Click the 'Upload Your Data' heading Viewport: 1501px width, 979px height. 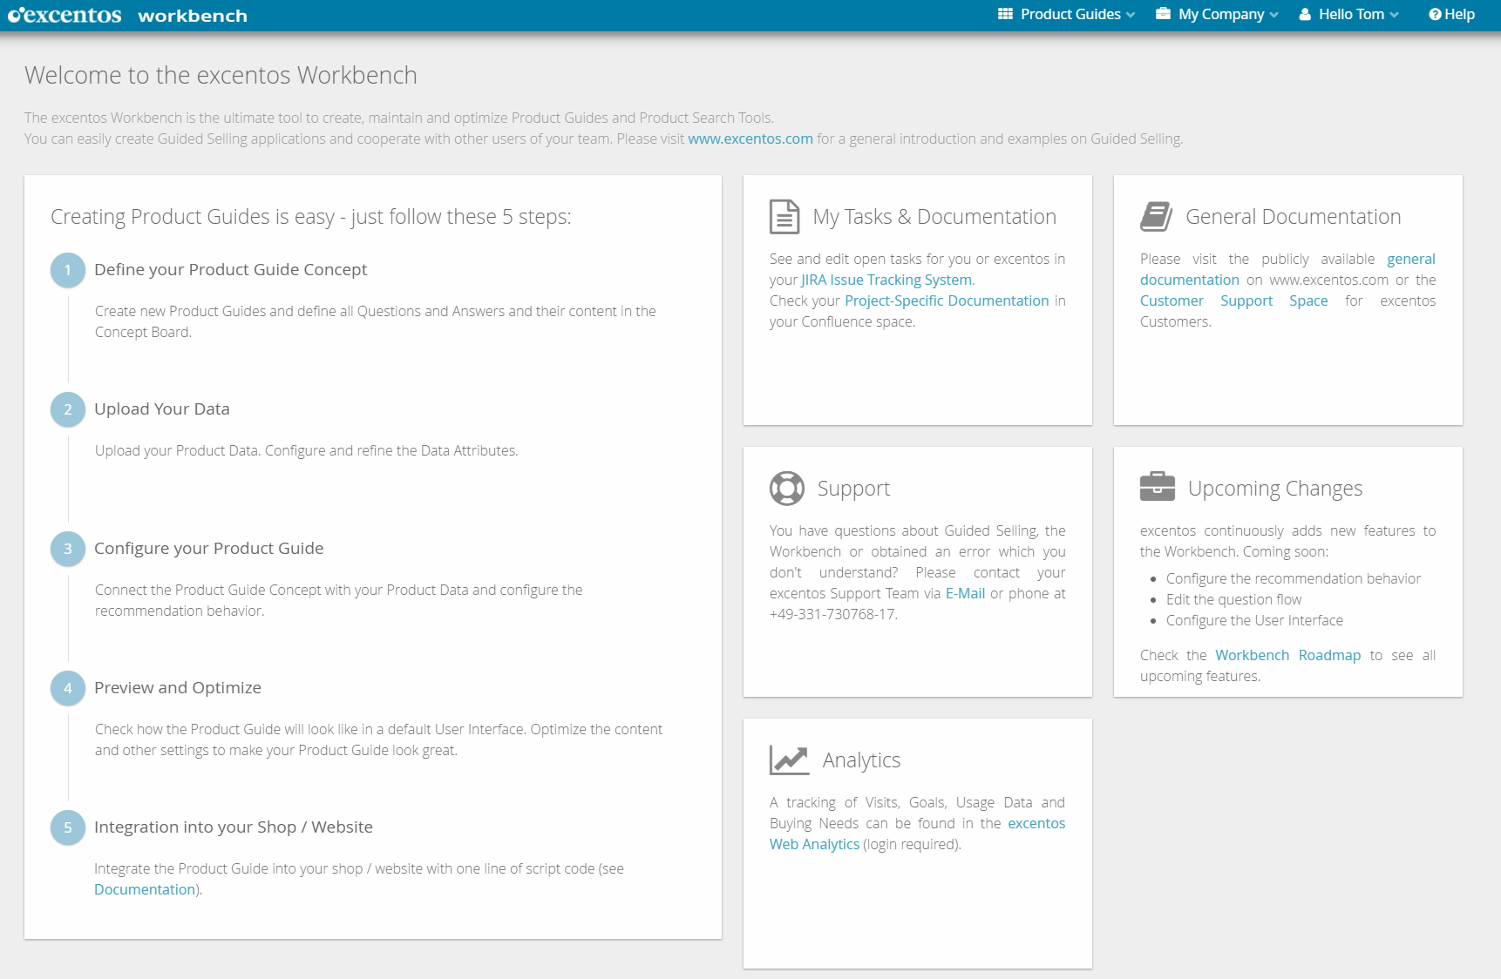(162, 408)
